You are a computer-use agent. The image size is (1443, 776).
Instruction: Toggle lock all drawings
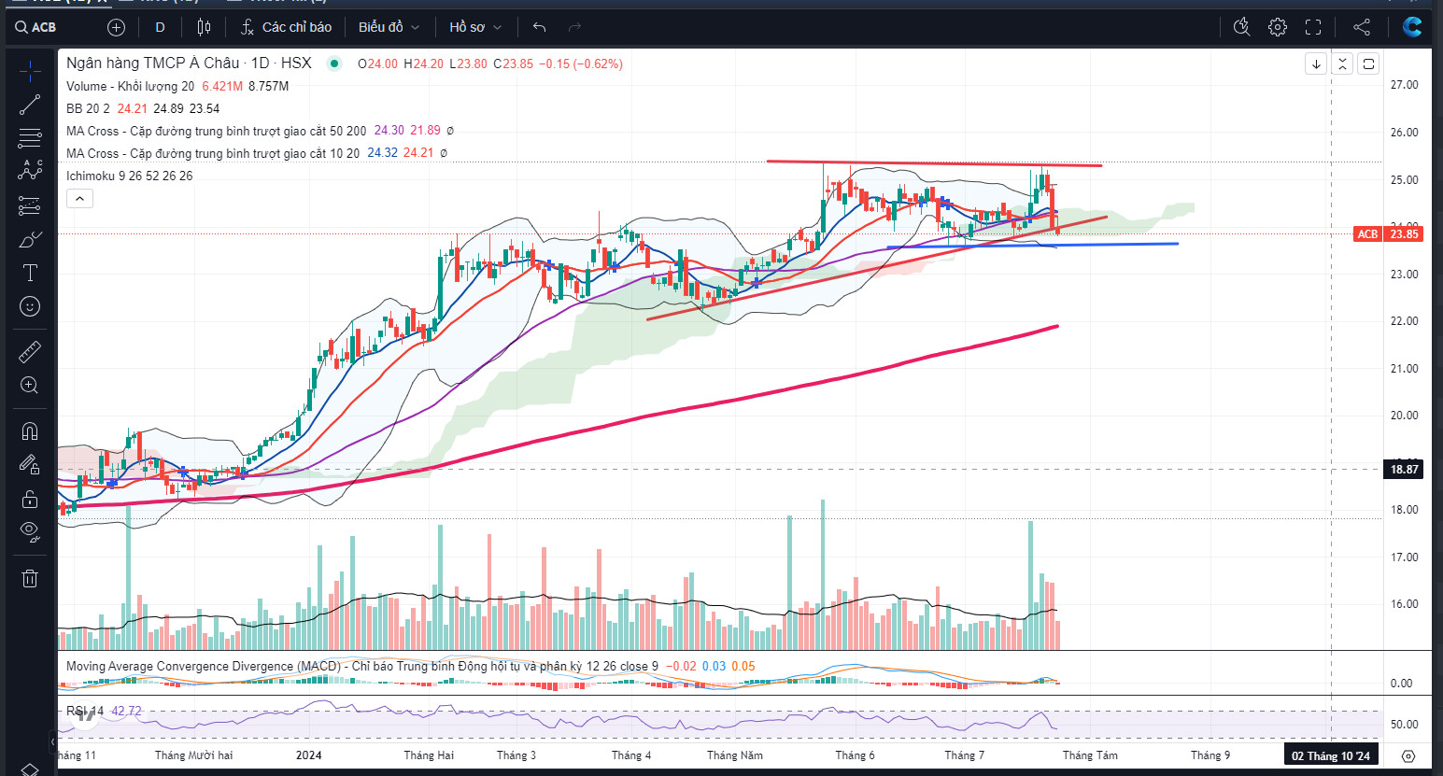coord(30,499)
